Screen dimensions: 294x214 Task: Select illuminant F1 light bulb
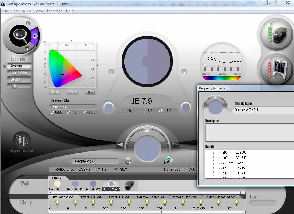coord(183,202)
